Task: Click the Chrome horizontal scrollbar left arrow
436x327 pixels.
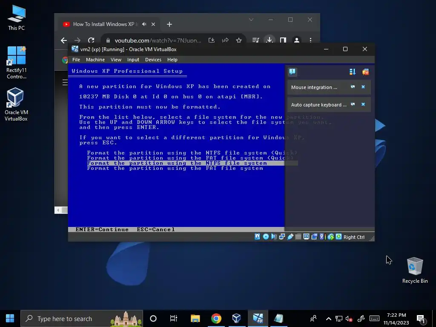Action: (x=58, y=210)
